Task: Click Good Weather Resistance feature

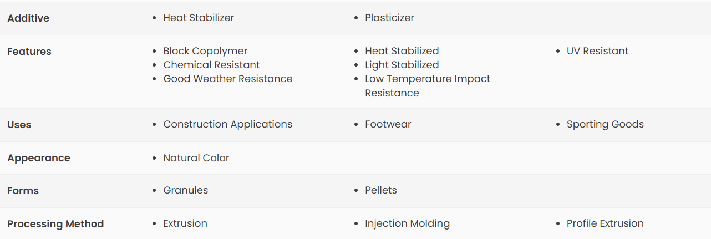Action: (228, 79)
